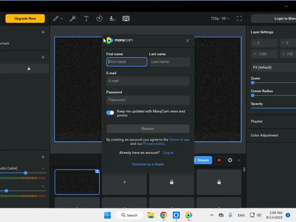Viewport: 296px width, 222px height.
Task: Open File Explorer from the taskbar
Action: pyautogui.click(x=151, y=215)
